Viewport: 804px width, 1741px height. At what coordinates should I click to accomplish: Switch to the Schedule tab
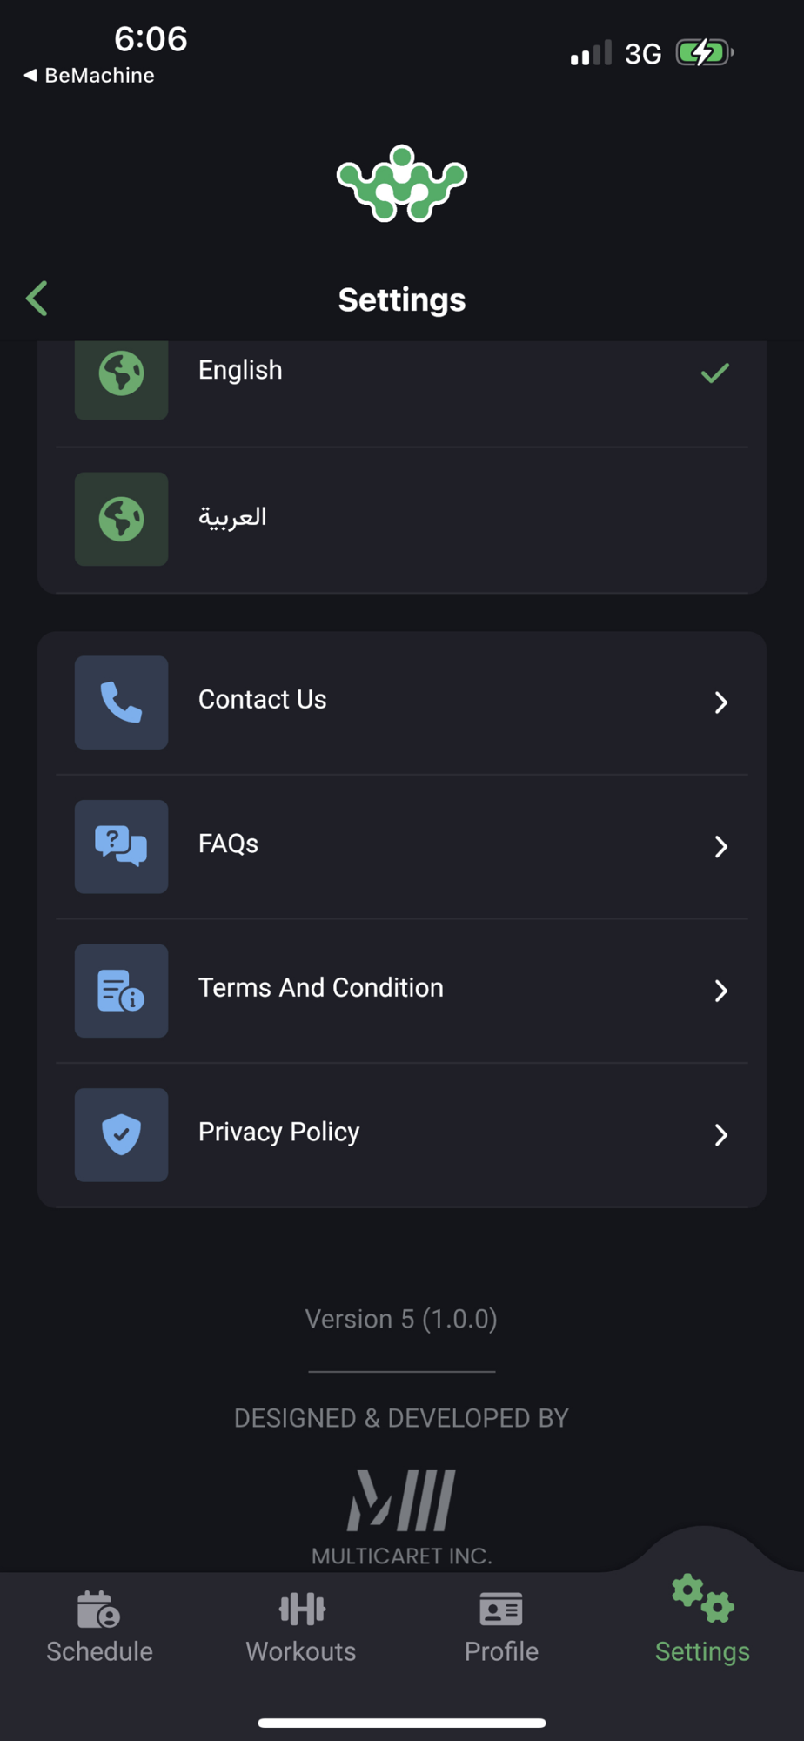click(x=100, y=1627)
